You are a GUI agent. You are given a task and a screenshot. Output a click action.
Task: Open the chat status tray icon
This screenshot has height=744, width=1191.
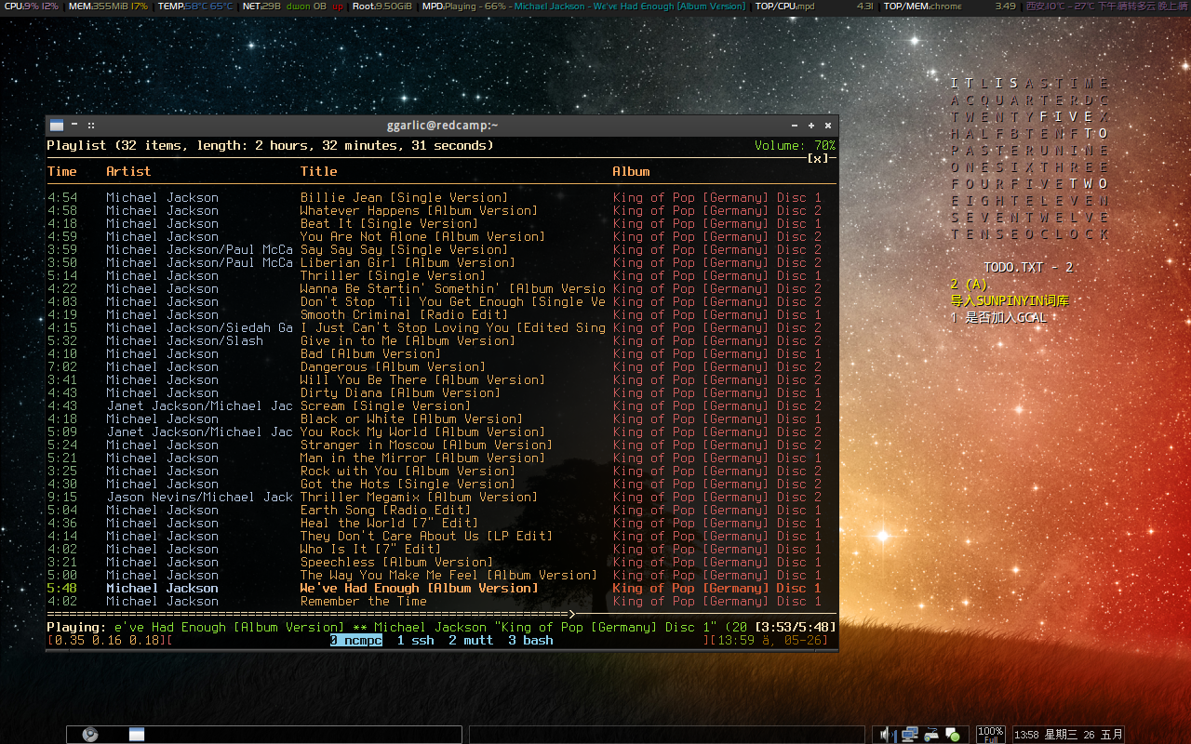click(952, 735)
